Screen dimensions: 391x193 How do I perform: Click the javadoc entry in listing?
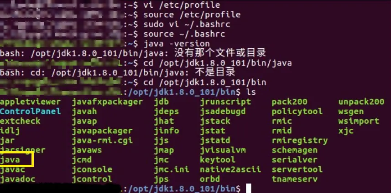tap(18, 179)
